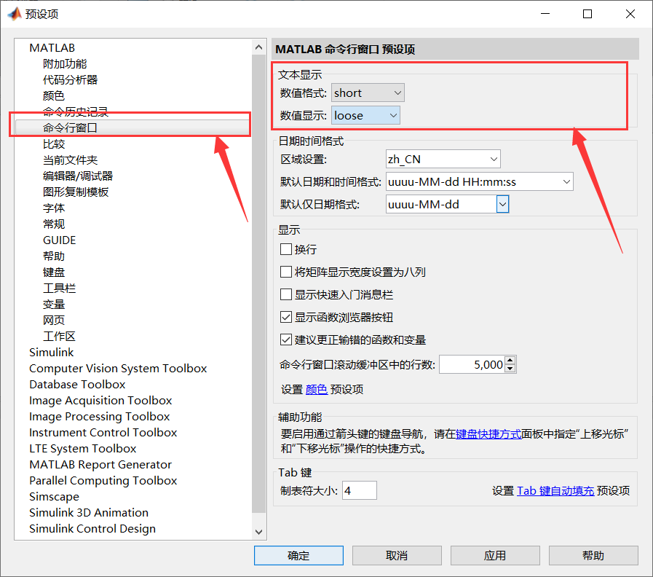The height and width of the screenshot is (577, 653).
Task: Select 代码分析器 in preferences tree
Action: (x=70, y=79)
